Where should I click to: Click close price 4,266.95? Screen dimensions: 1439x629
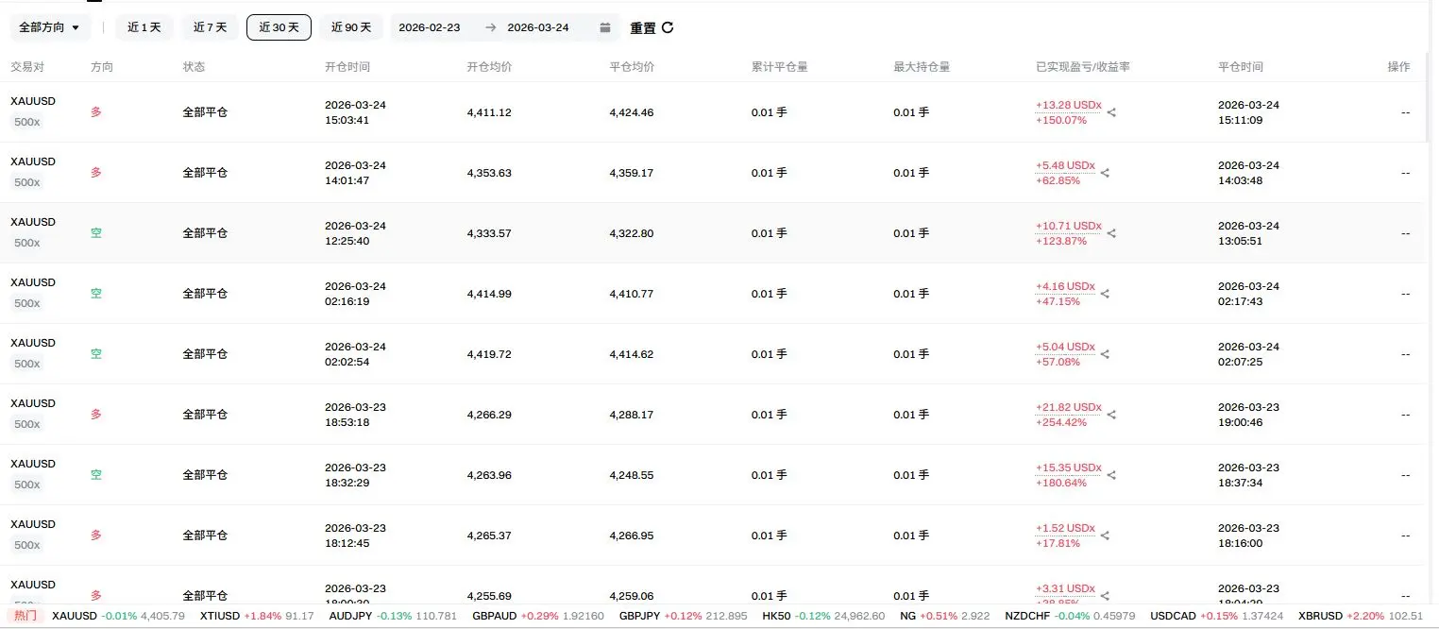[x=632, y=535]
